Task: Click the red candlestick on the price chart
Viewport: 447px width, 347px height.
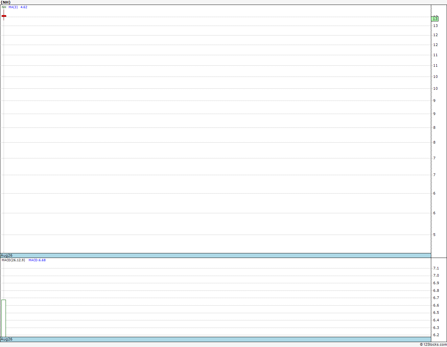Action: point(4,16)
